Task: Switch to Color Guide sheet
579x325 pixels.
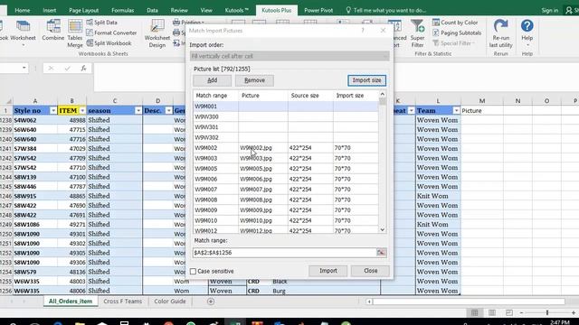Action: (170, 302)
